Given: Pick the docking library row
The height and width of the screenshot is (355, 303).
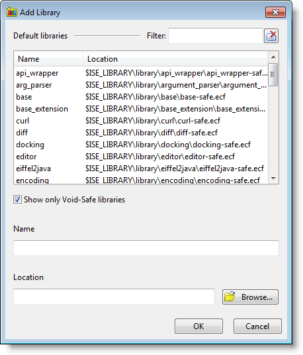Looking at the screenshot, I should [x=141, y=145].
